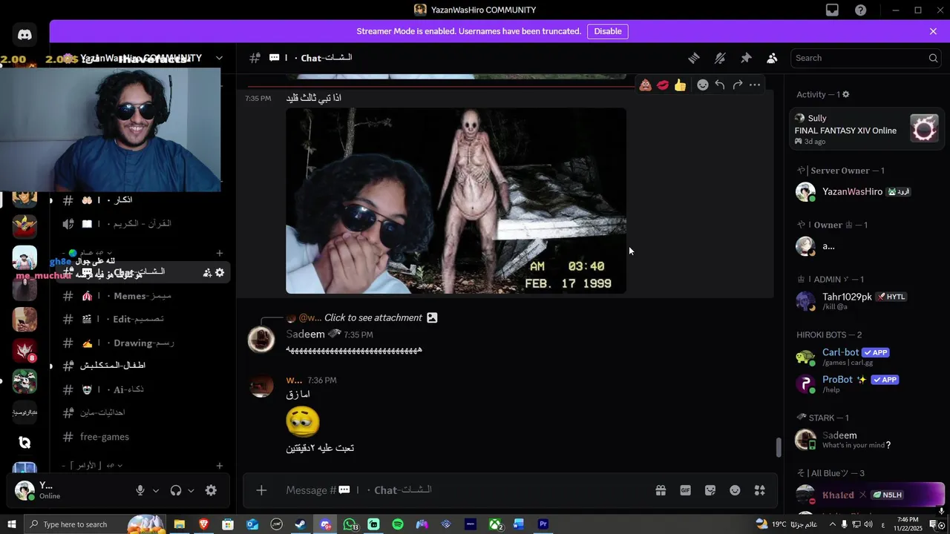This screenshot has width=950, height=534.
Task: Select YazanWasHiro in member list
Action: (x=866, y=191)
